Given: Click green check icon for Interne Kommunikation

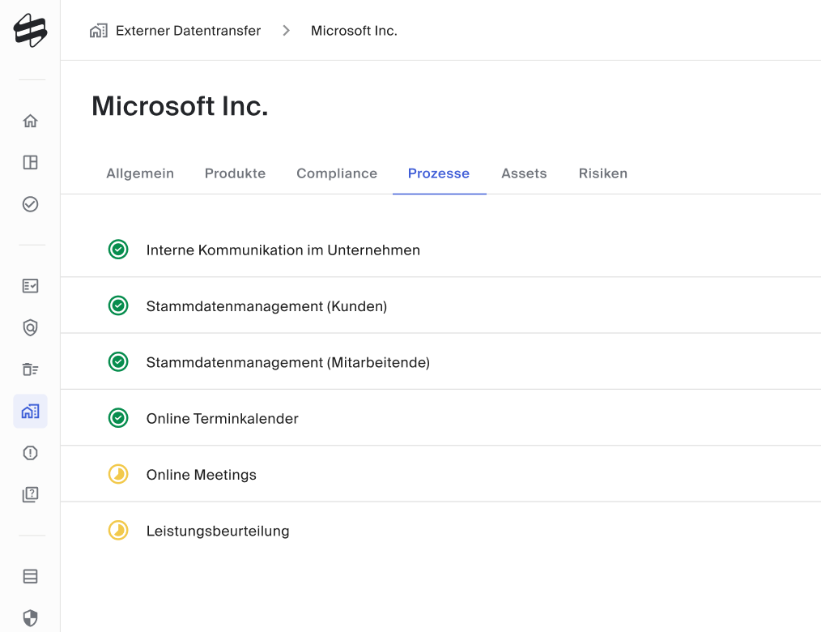Looking at the screenshot, I should 118,250.
